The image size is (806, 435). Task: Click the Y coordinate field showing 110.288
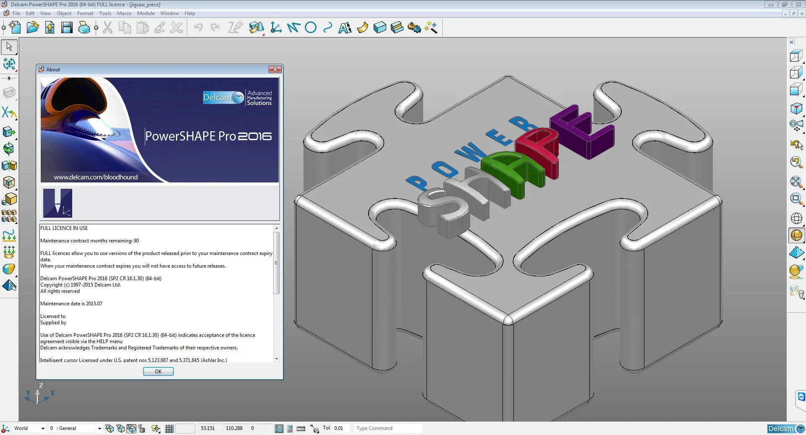235,428
